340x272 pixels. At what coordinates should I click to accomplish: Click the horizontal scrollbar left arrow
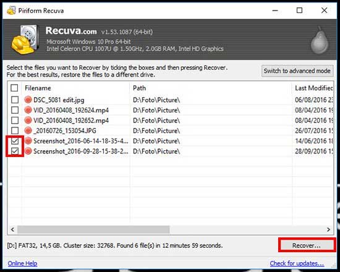[12, 229]
